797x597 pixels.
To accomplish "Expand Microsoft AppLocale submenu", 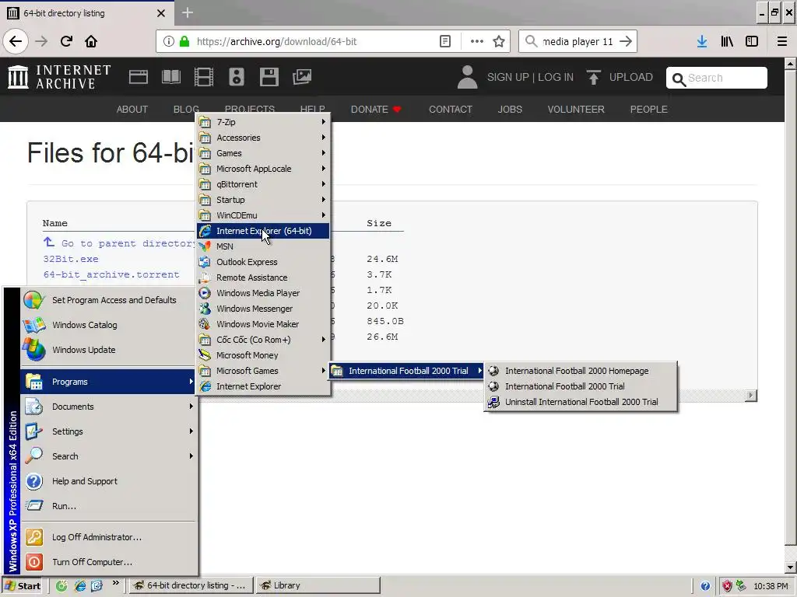I will point(263,169).
